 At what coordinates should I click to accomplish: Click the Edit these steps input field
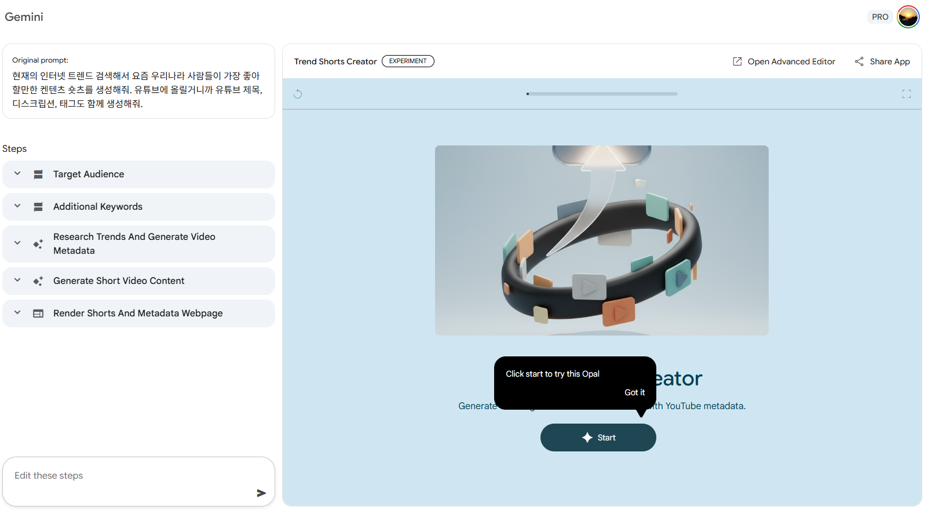click(138, 482)
